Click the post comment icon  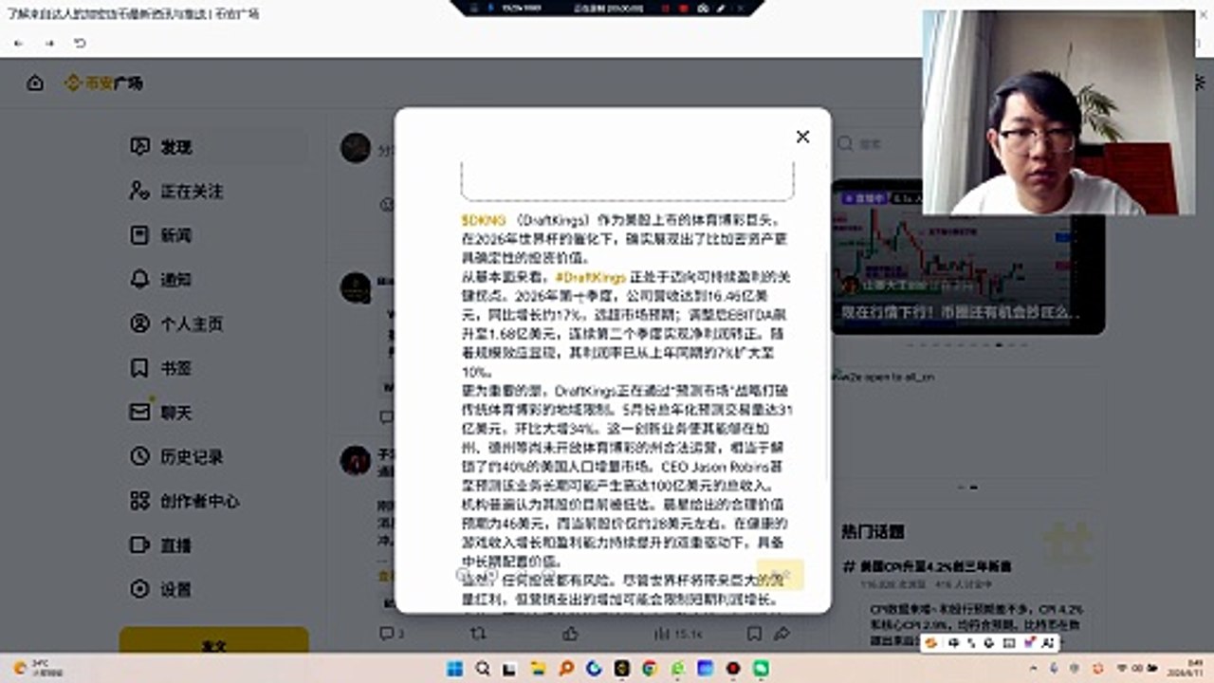(x=387, y=633)
